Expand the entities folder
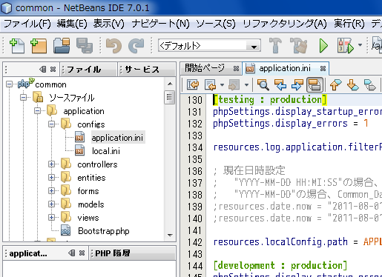This screenshot has width=382, height=277. [52, 178]
